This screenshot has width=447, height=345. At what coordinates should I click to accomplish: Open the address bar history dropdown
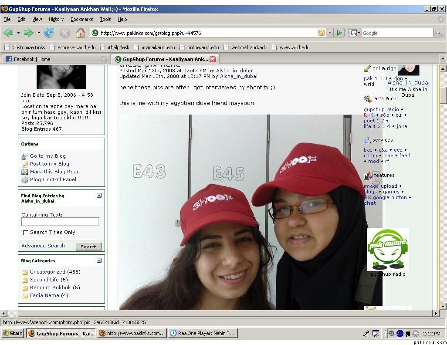(330, 33)
